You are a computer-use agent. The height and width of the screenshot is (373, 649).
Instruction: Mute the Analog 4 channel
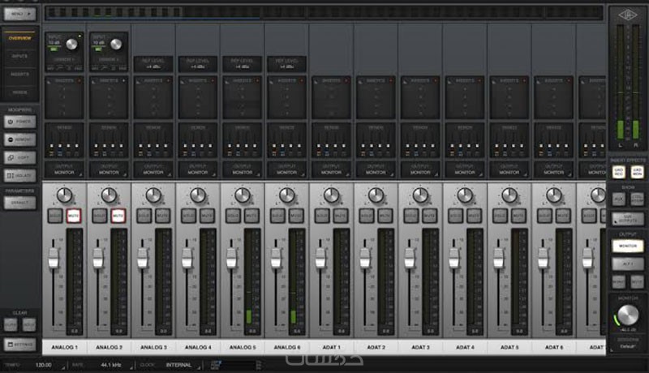(x=207, y=216)
